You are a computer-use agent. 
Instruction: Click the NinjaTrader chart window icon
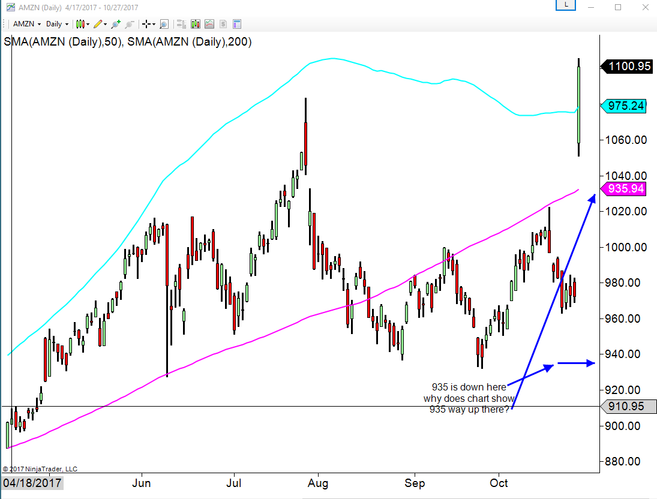click(10, 7)
